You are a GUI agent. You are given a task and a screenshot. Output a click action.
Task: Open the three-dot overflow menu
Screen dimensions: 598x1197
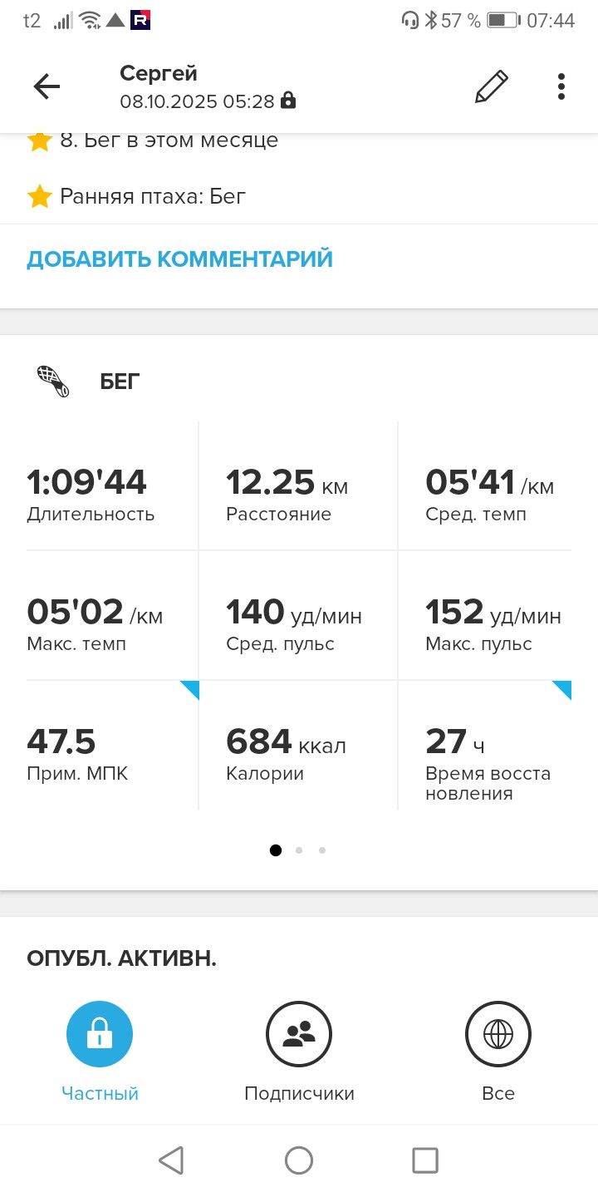click(x=561, y=86)
